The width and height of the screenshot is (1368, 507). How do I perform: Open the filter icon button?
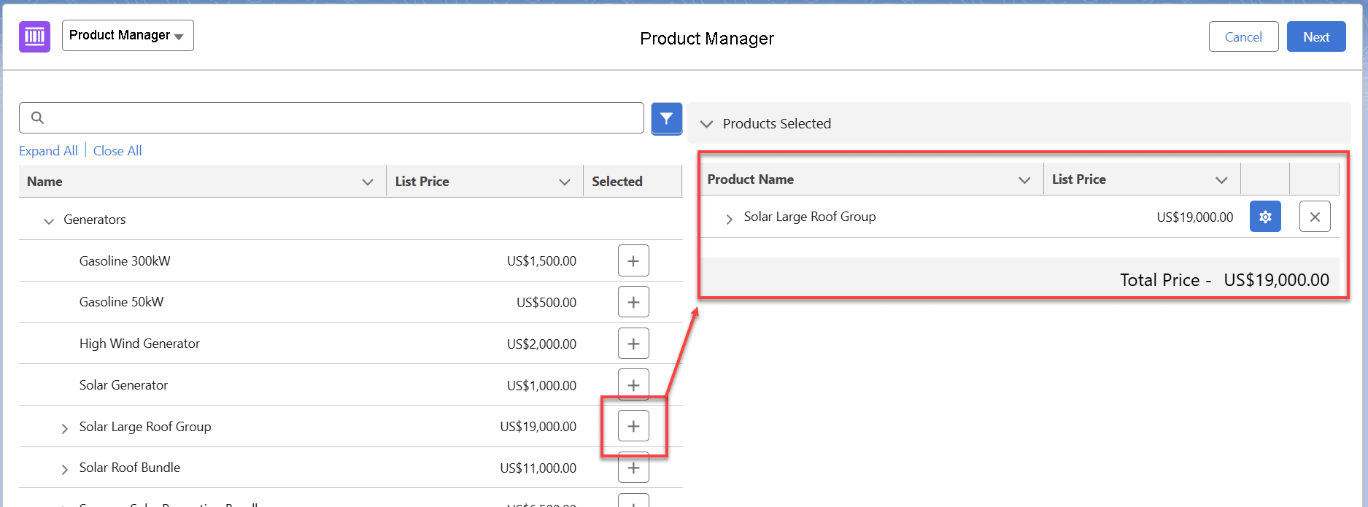pos(666,118)
